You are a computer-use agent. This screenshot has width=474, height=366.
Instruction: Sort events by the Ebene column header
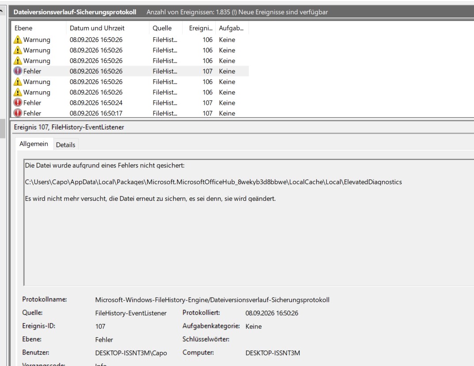coord(39,28)
